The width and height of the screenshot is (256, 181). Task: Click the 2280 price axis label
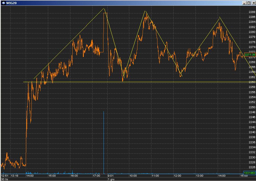(x=252, y=32)
